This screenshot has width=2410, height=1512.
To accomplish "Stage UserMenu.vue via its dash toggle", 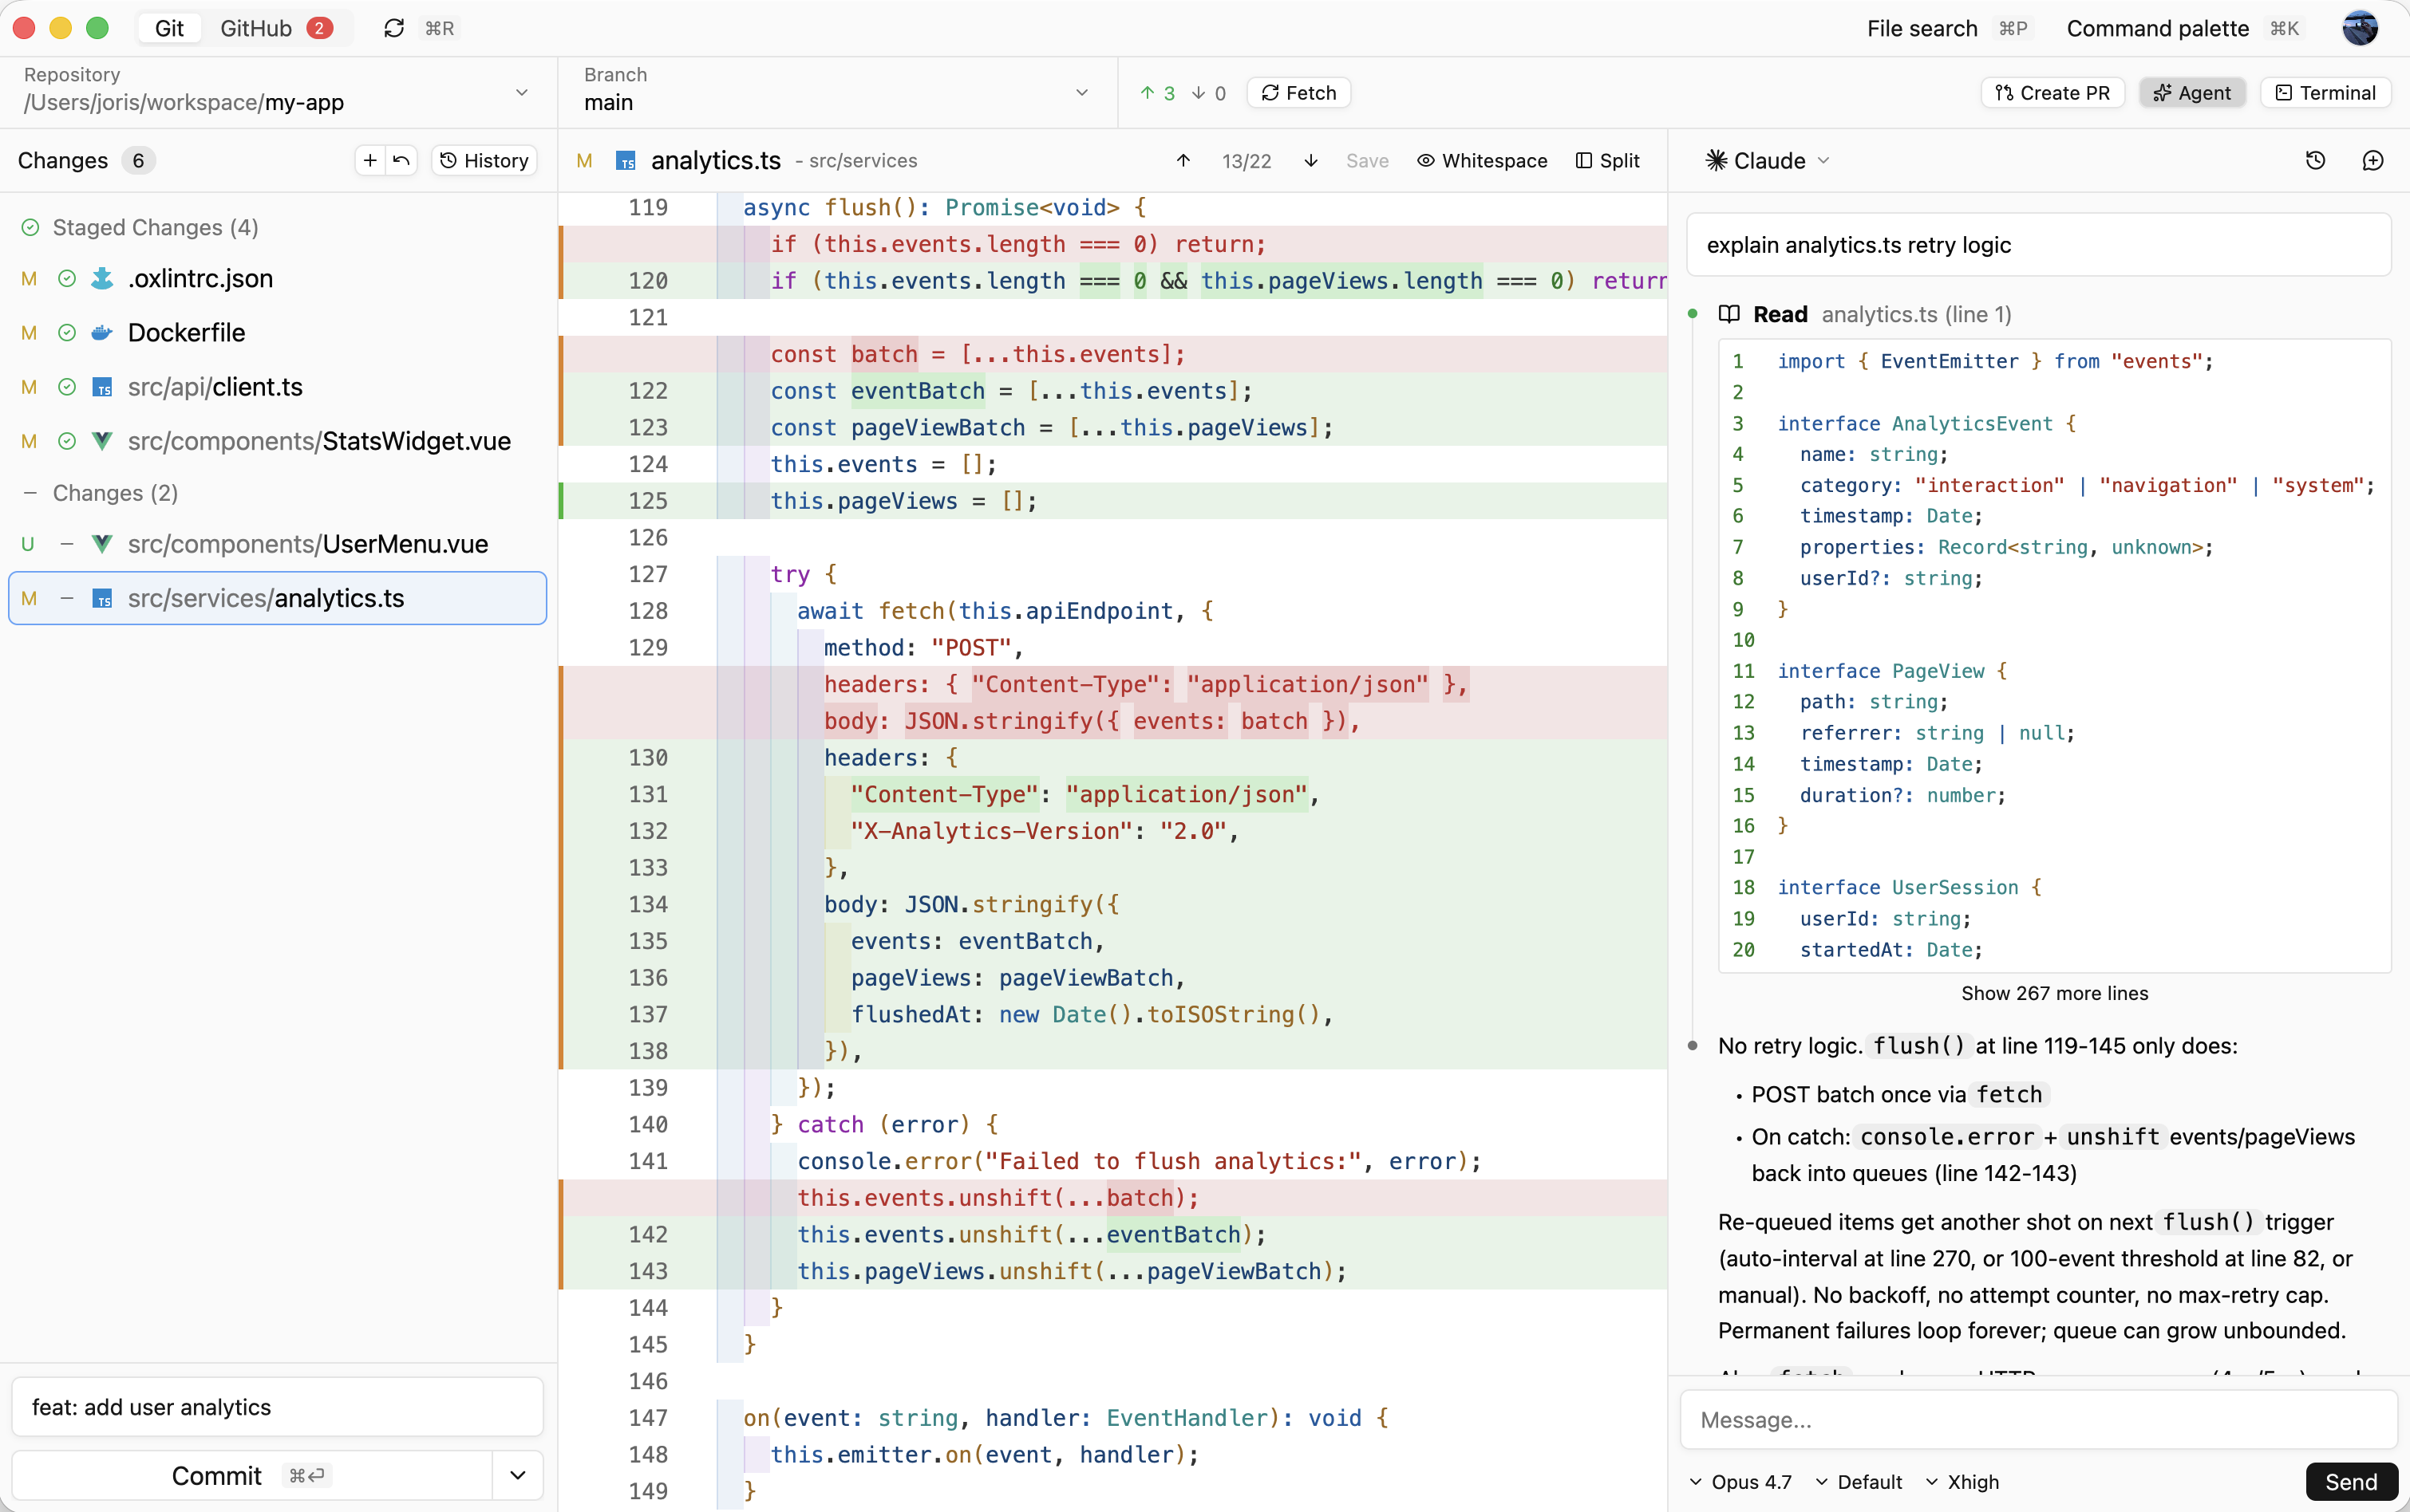I will click(x=67, y=544).
